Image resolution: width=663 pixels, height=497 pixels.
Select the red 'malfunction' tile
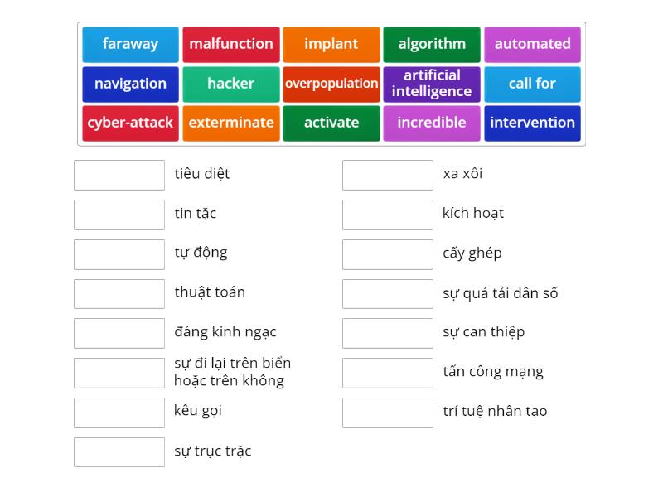(x=231, y=45)
